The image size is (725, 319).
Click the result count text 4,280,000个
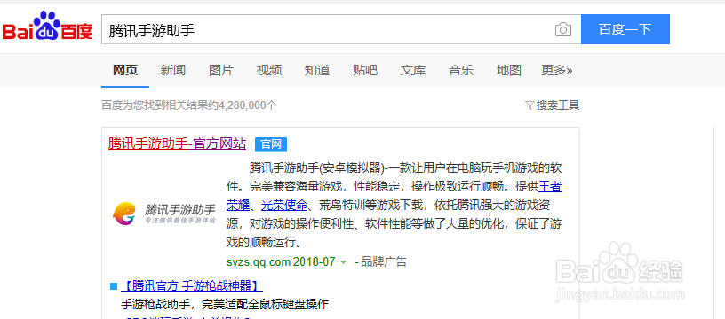[x=248, y=105]
